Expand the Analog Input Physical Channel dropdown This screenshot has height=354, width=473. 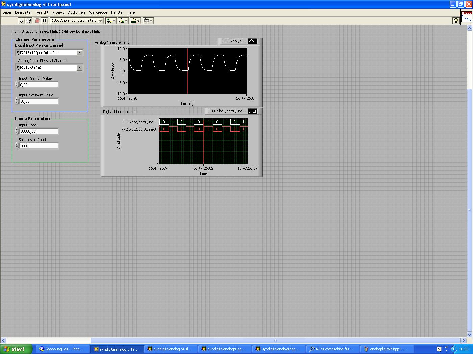click(80, 68)
